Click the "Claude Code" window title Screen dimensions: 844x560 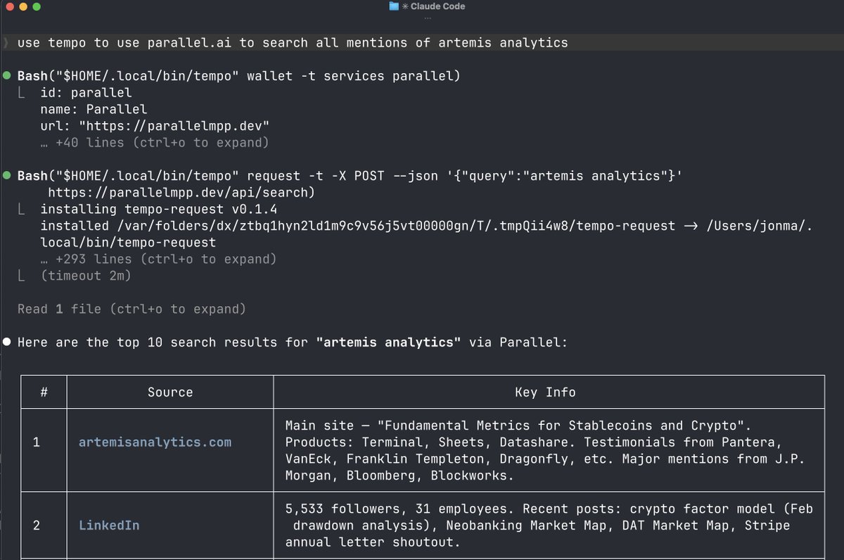437,6
